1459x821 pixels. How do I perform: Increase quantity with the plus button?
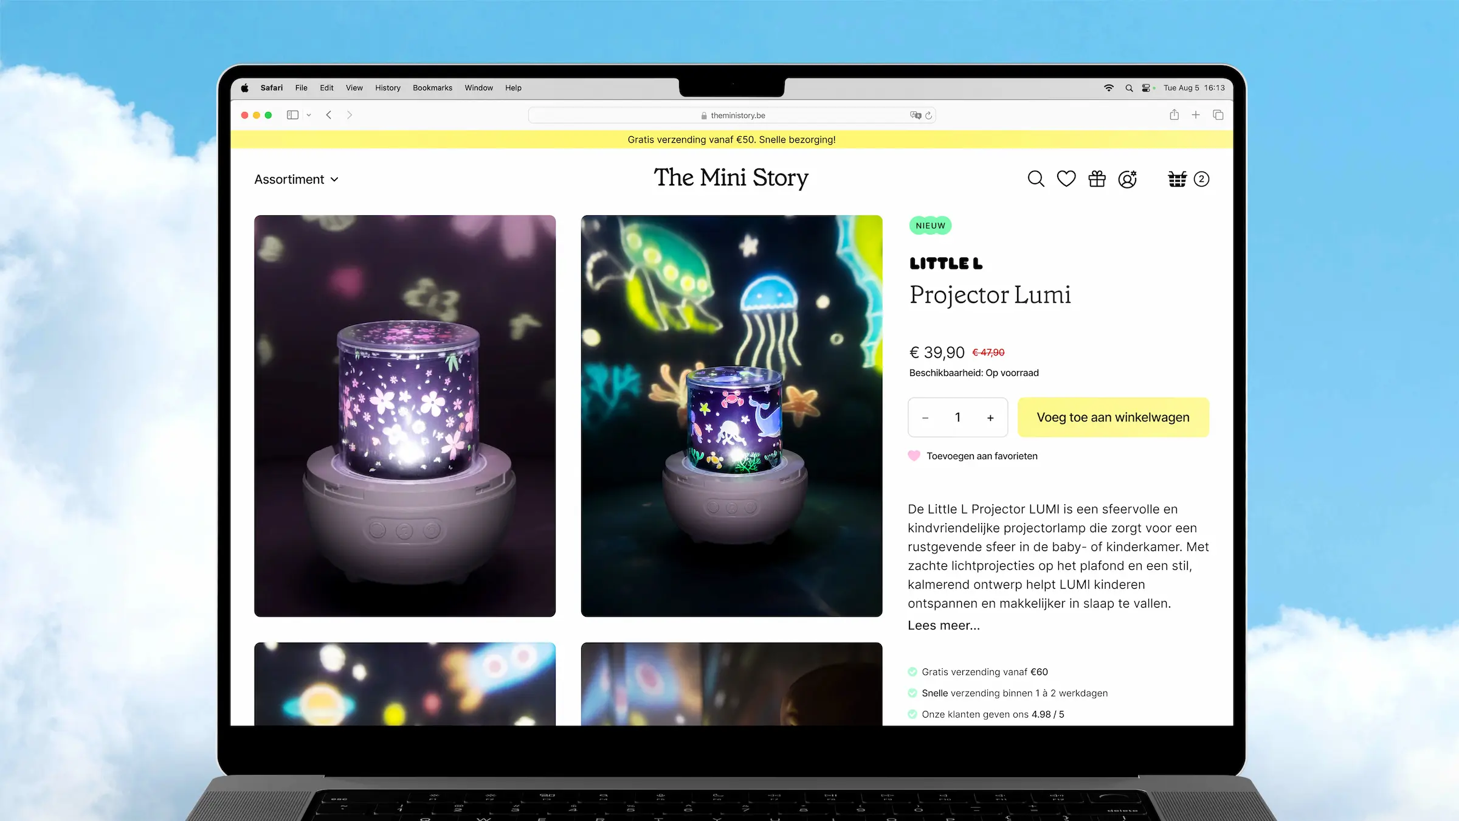(990, 418)
